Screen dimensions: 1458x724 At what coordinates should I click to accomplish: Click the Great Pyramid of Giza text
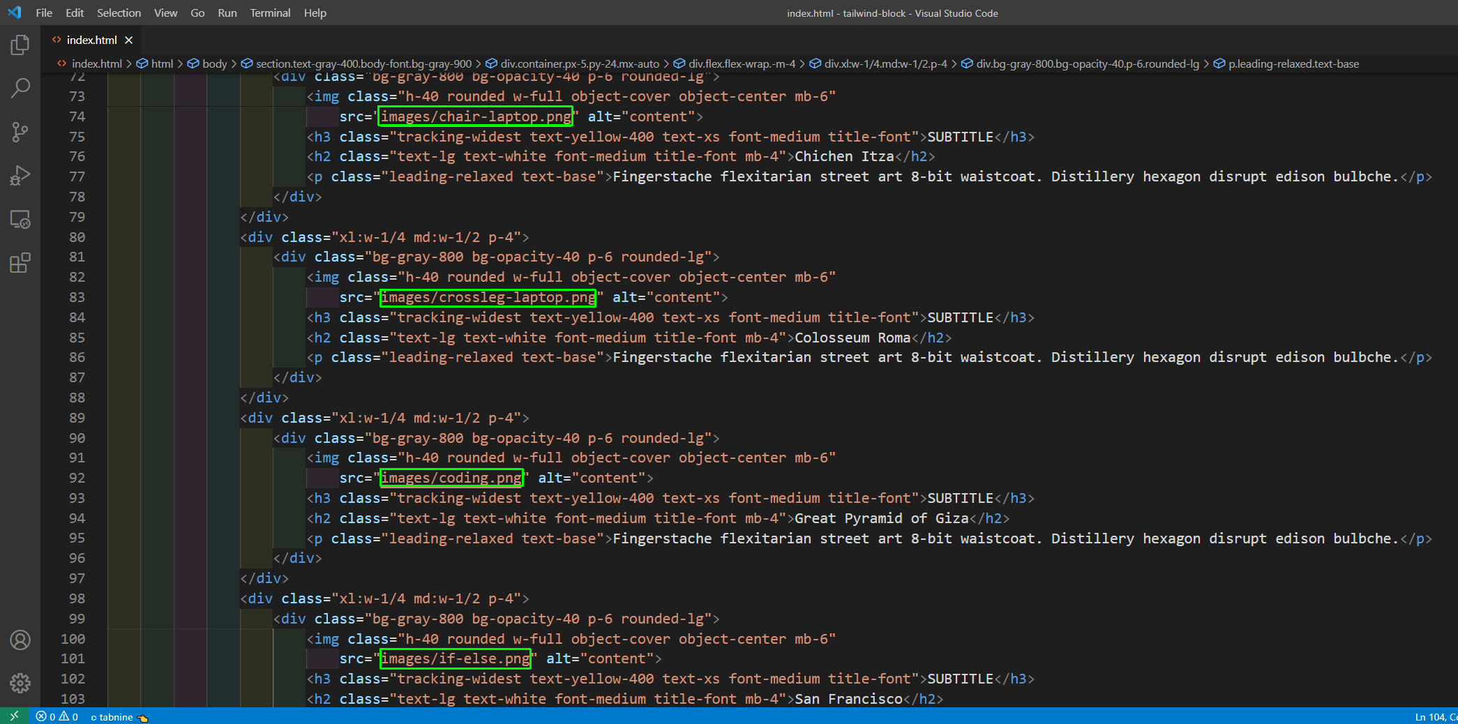pos(882,518)
